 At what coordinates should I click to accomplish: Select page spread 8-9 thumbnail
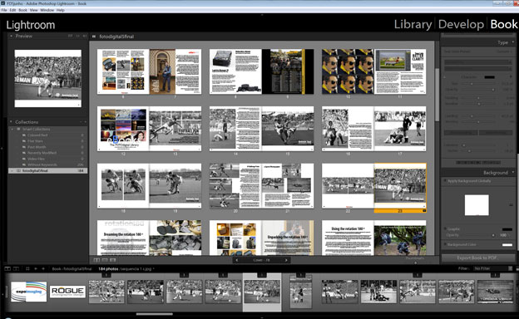click(261, 71)
